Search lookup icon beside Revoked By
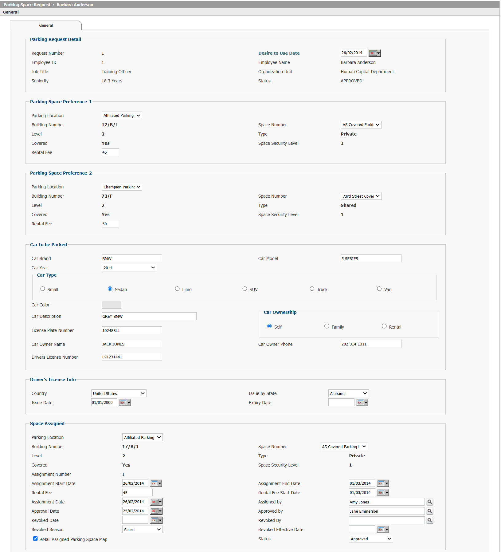501x552 pixels. (430, 520)
